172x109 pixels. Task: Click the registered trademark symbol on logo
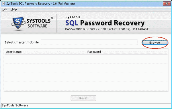coord(52,18)
